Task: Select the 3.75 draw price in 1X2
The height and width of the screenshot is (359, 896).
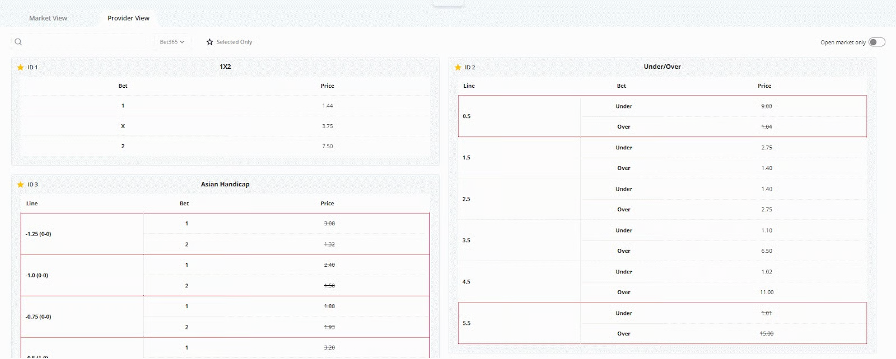Action: tap(328, 126)
